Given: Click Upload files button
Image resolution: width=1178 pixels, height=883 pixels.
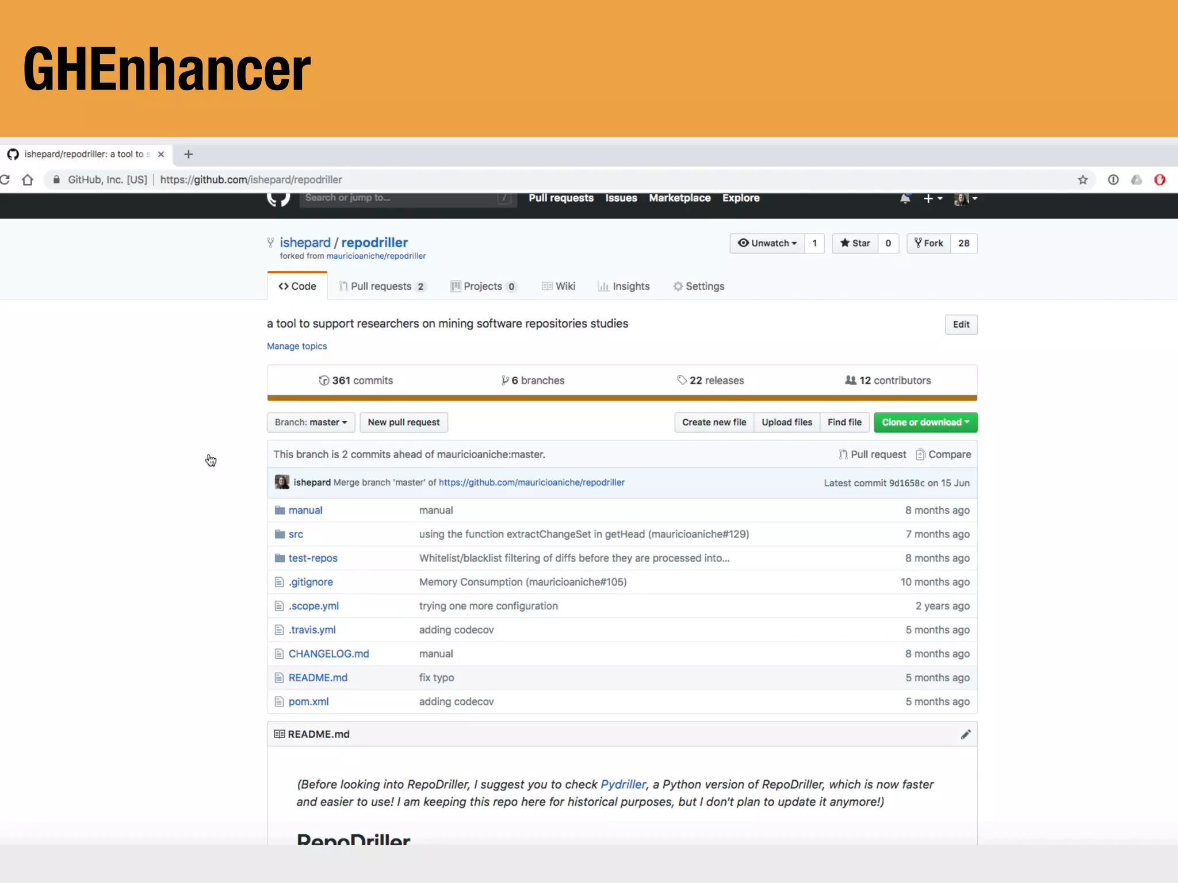Looking at the screenshot, I should (x=787, y=423).
